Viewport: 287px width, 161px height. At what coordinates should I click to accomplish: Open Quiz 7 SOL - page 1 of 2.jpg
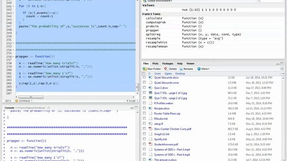[x=170, y=93]
